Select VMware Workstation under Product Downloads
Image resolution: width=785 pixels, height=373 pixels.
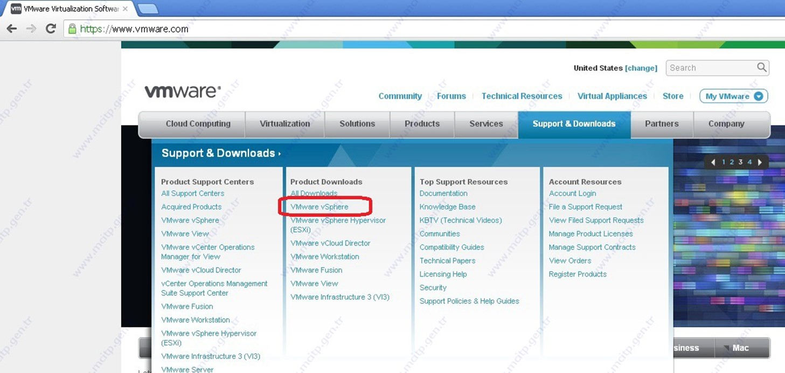[324, 257]
